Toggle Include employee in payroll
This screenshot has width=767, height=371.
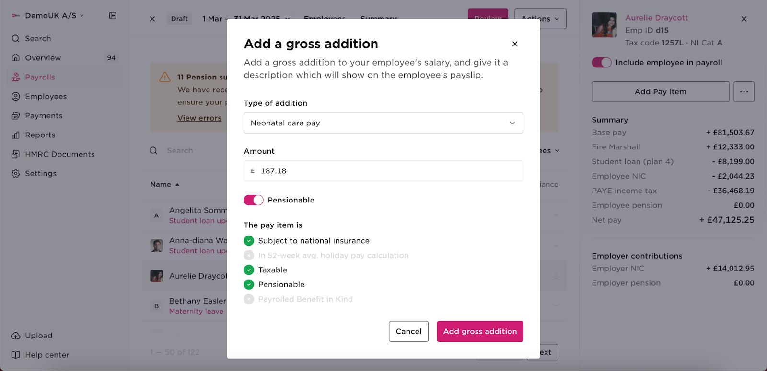click(x=601, y=62)
